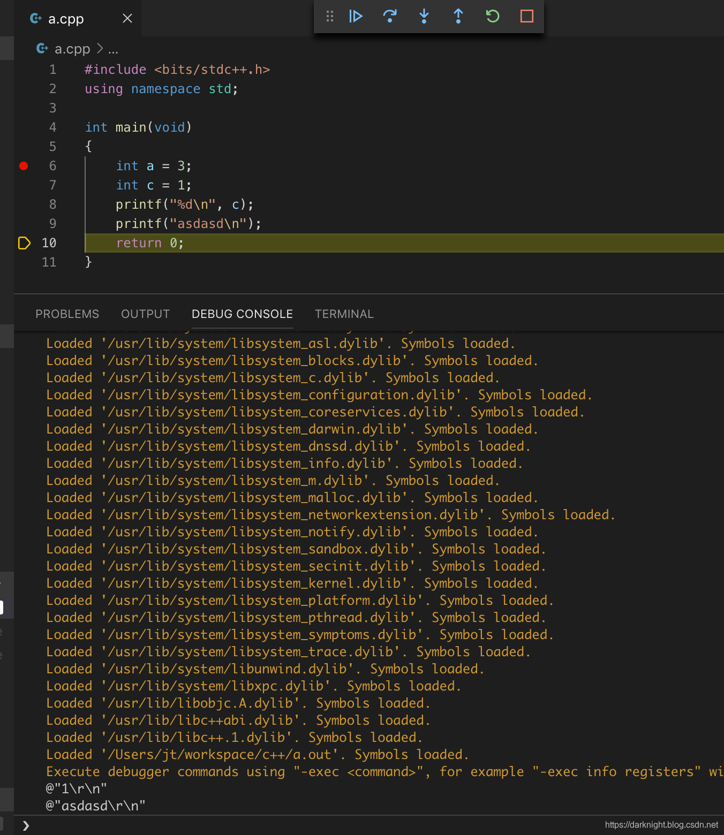Viewport: 724px width, 835px height.
Task: Click Continue in the debug toolbar
Action: click(x=356, y=16)
